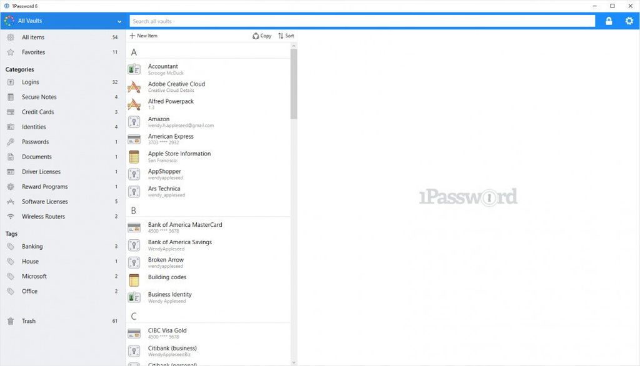Screen dimensions: 640x366
Task: Open the Sort options
Action: (x=286, y=36)
